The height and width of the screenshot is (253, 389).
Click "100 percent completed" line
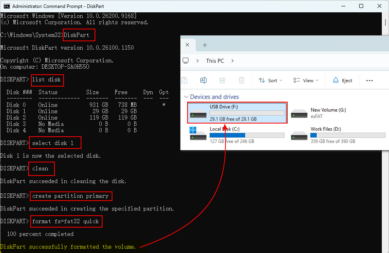tap(40, 234)
